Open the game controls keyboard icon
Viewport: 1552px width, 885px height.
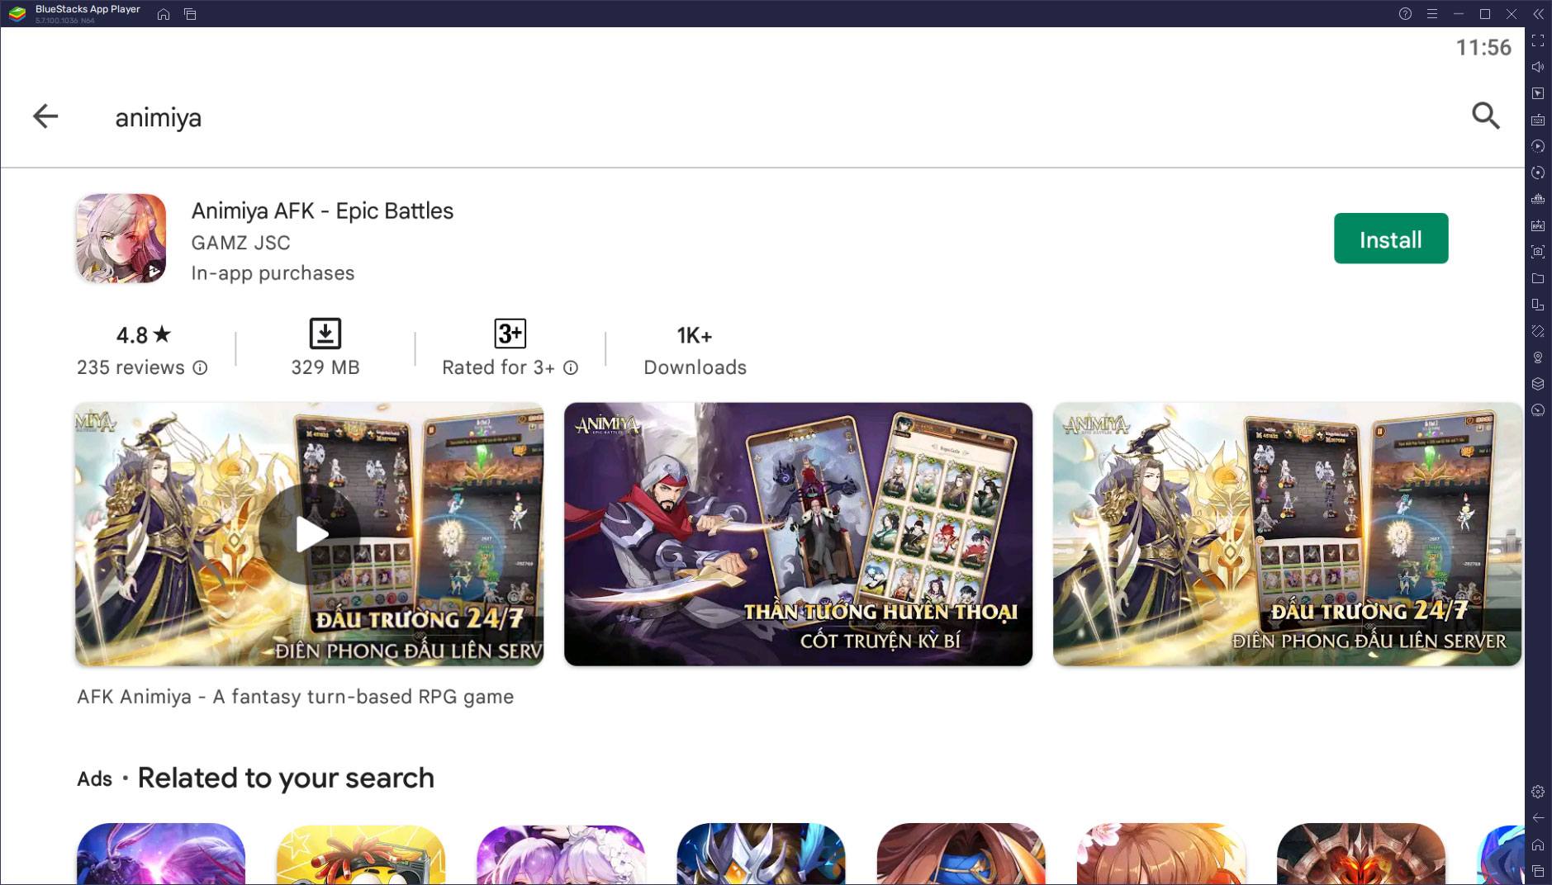[x=1538, y=120]
